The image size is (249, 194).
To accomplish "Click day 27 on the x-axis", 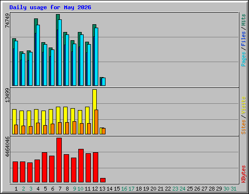I will (x=204, y=189).
